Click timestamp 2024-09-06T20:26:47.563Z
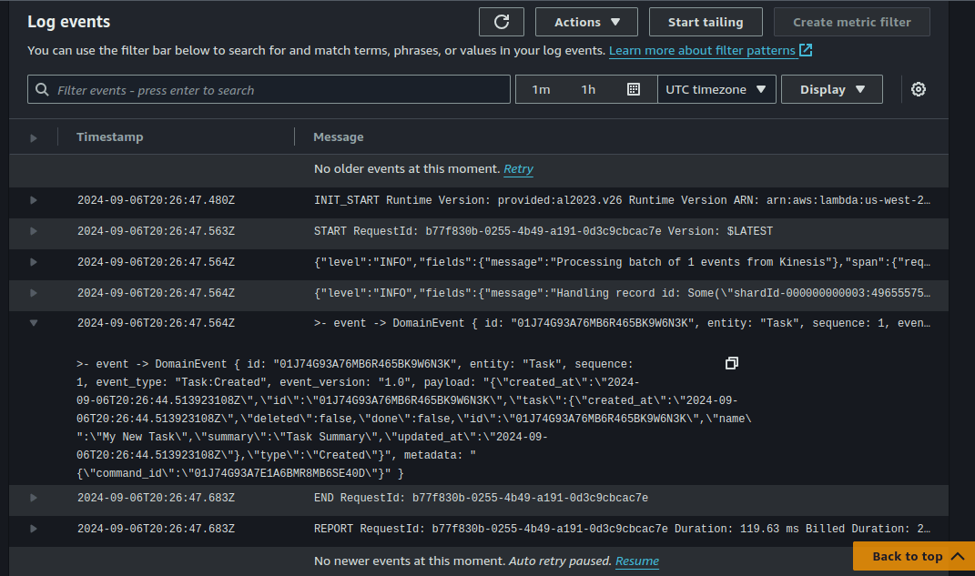The height and width of the screenshot is (576, 975). 156,231
